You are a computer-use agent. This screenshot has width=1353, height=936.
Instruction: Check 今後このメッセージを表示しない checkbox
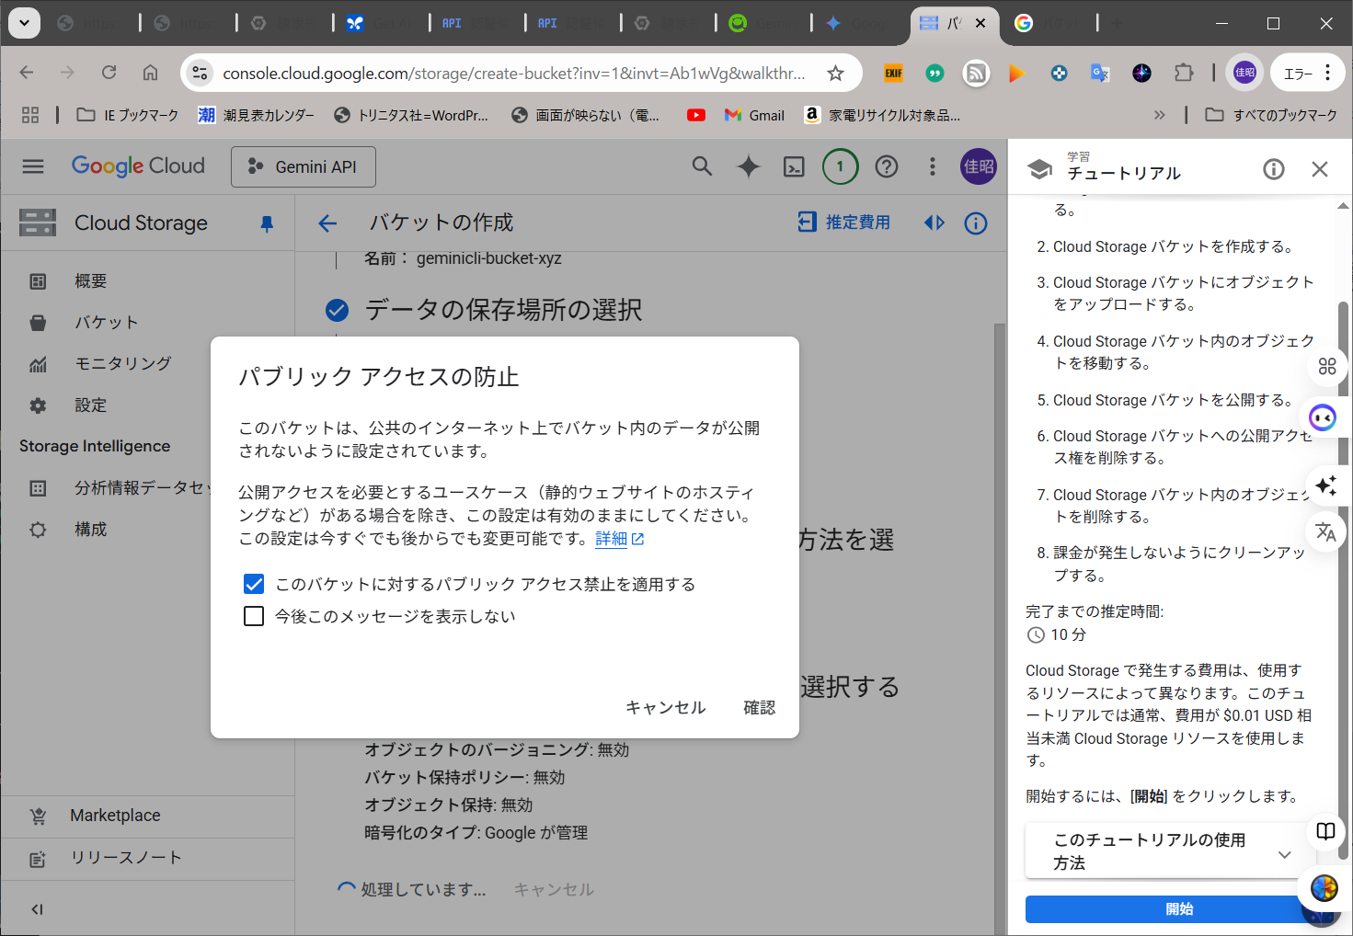(x=254, y=616)
